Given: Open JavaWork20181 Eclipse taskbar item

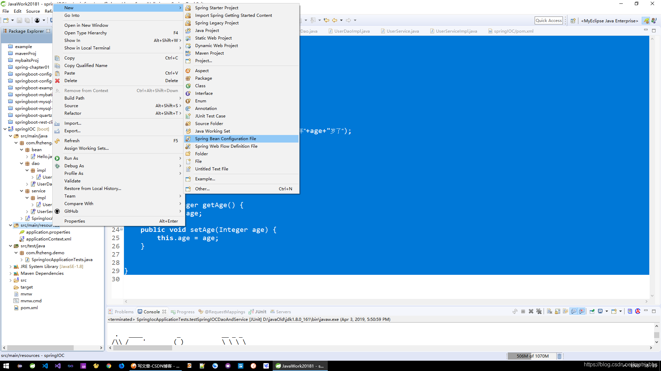Looking at the screenshot, I should tap(300, 366).
